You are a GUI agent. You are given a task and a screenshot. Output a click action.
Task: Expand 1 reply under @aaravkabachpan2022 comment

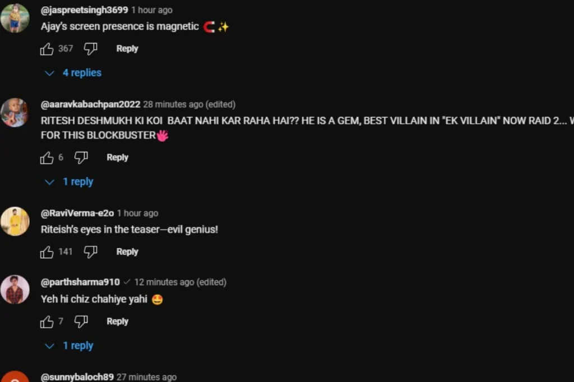click(69, 182)
